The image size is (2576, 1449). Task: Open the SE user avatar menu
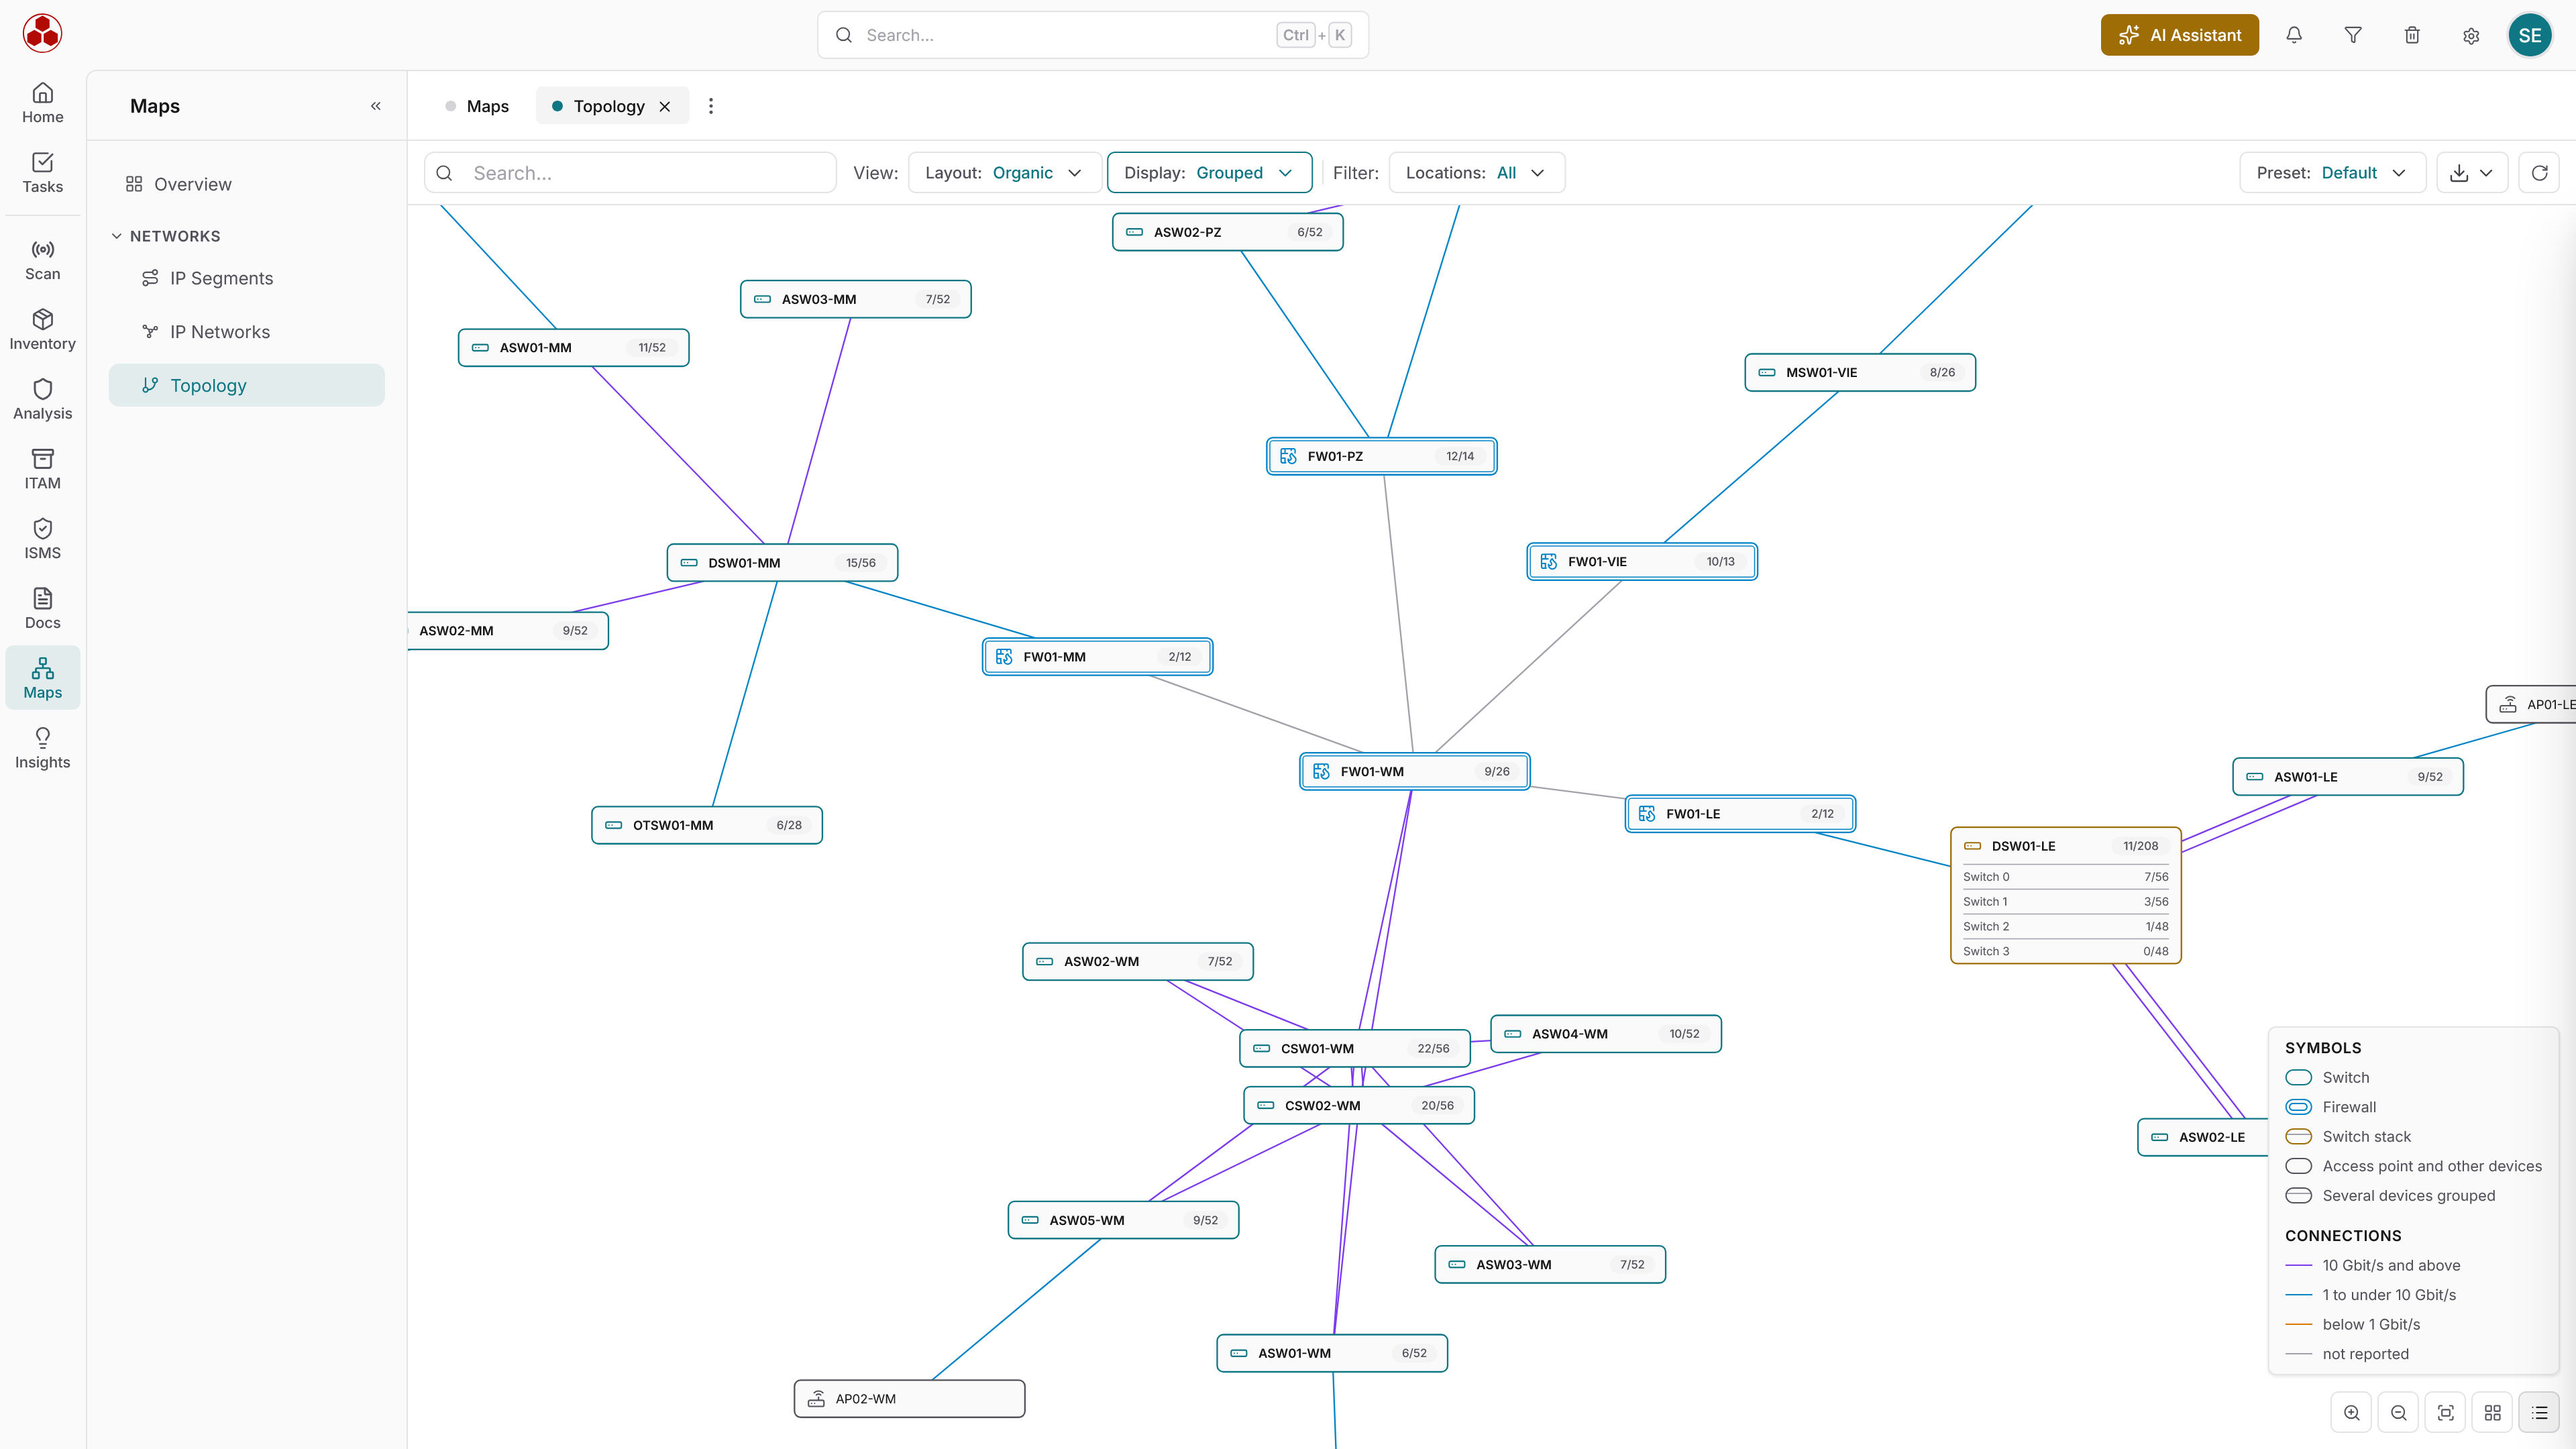(2530, 35)
